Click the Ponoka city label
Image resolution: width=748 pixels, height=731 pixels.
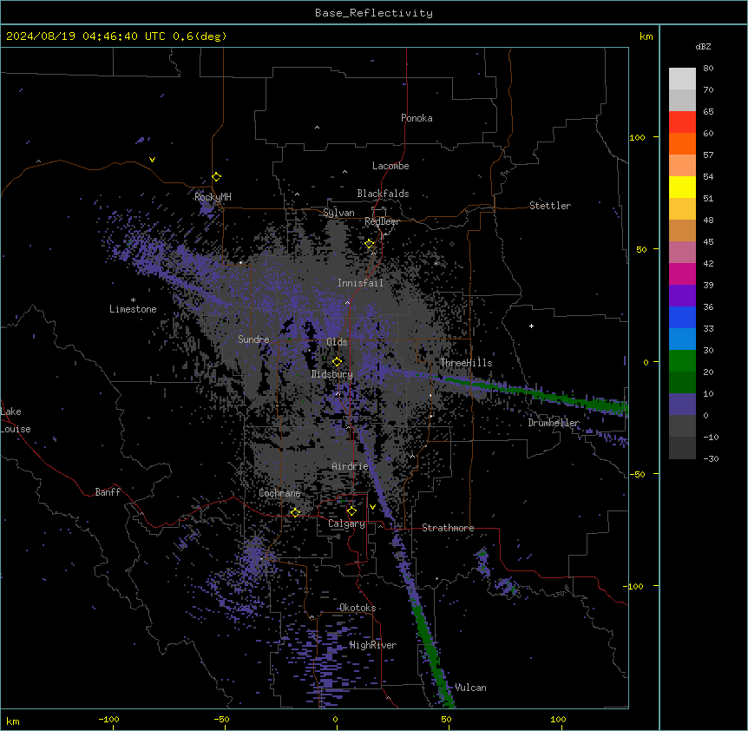click(x=417, y=118)
